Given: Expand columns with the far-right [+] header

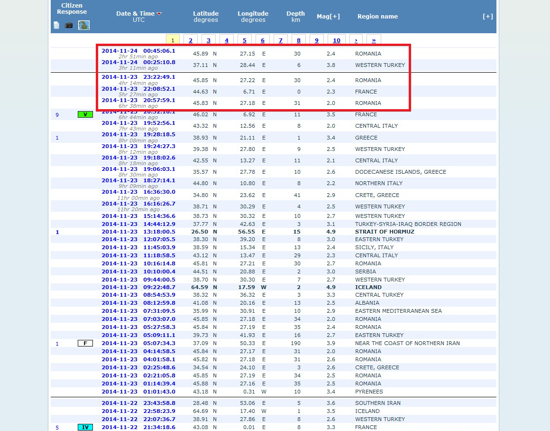Looking at the screenshot, I should pos(487,17).
